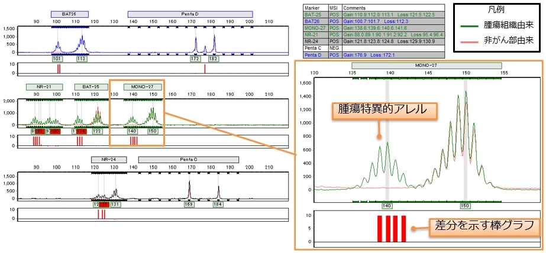Click the BAT26 marker header bar
This screenshot has width=546, height=253.
pos(60,14)
